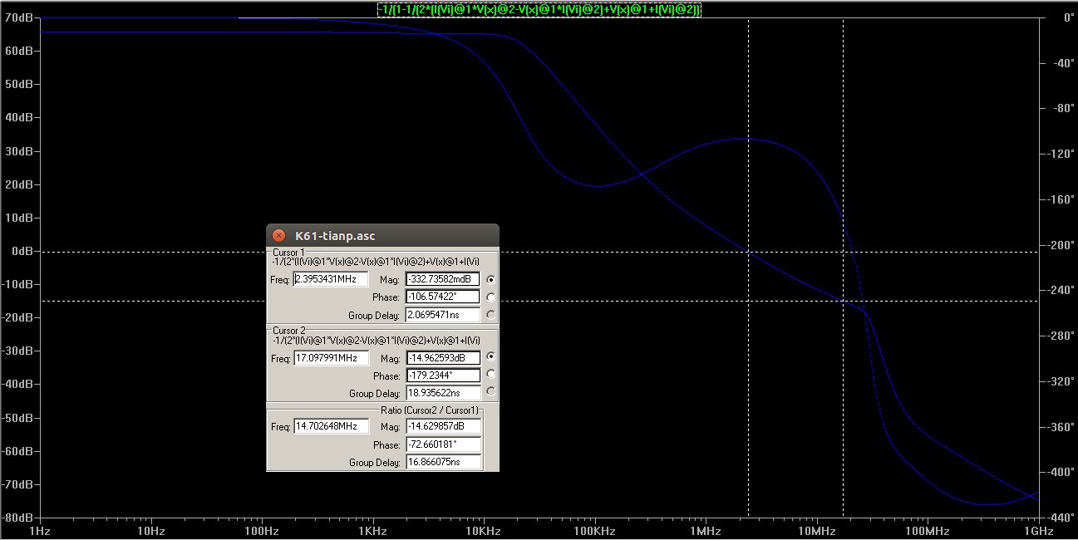This screenshot has width=1078, height=540.
Task: Click the 70dB label on left axis
Action: (x=19, y=17)
